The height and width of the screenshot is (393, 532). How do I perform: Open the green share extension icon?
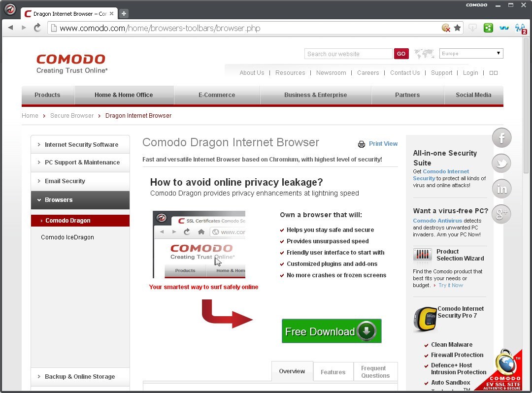click(488, 28)
